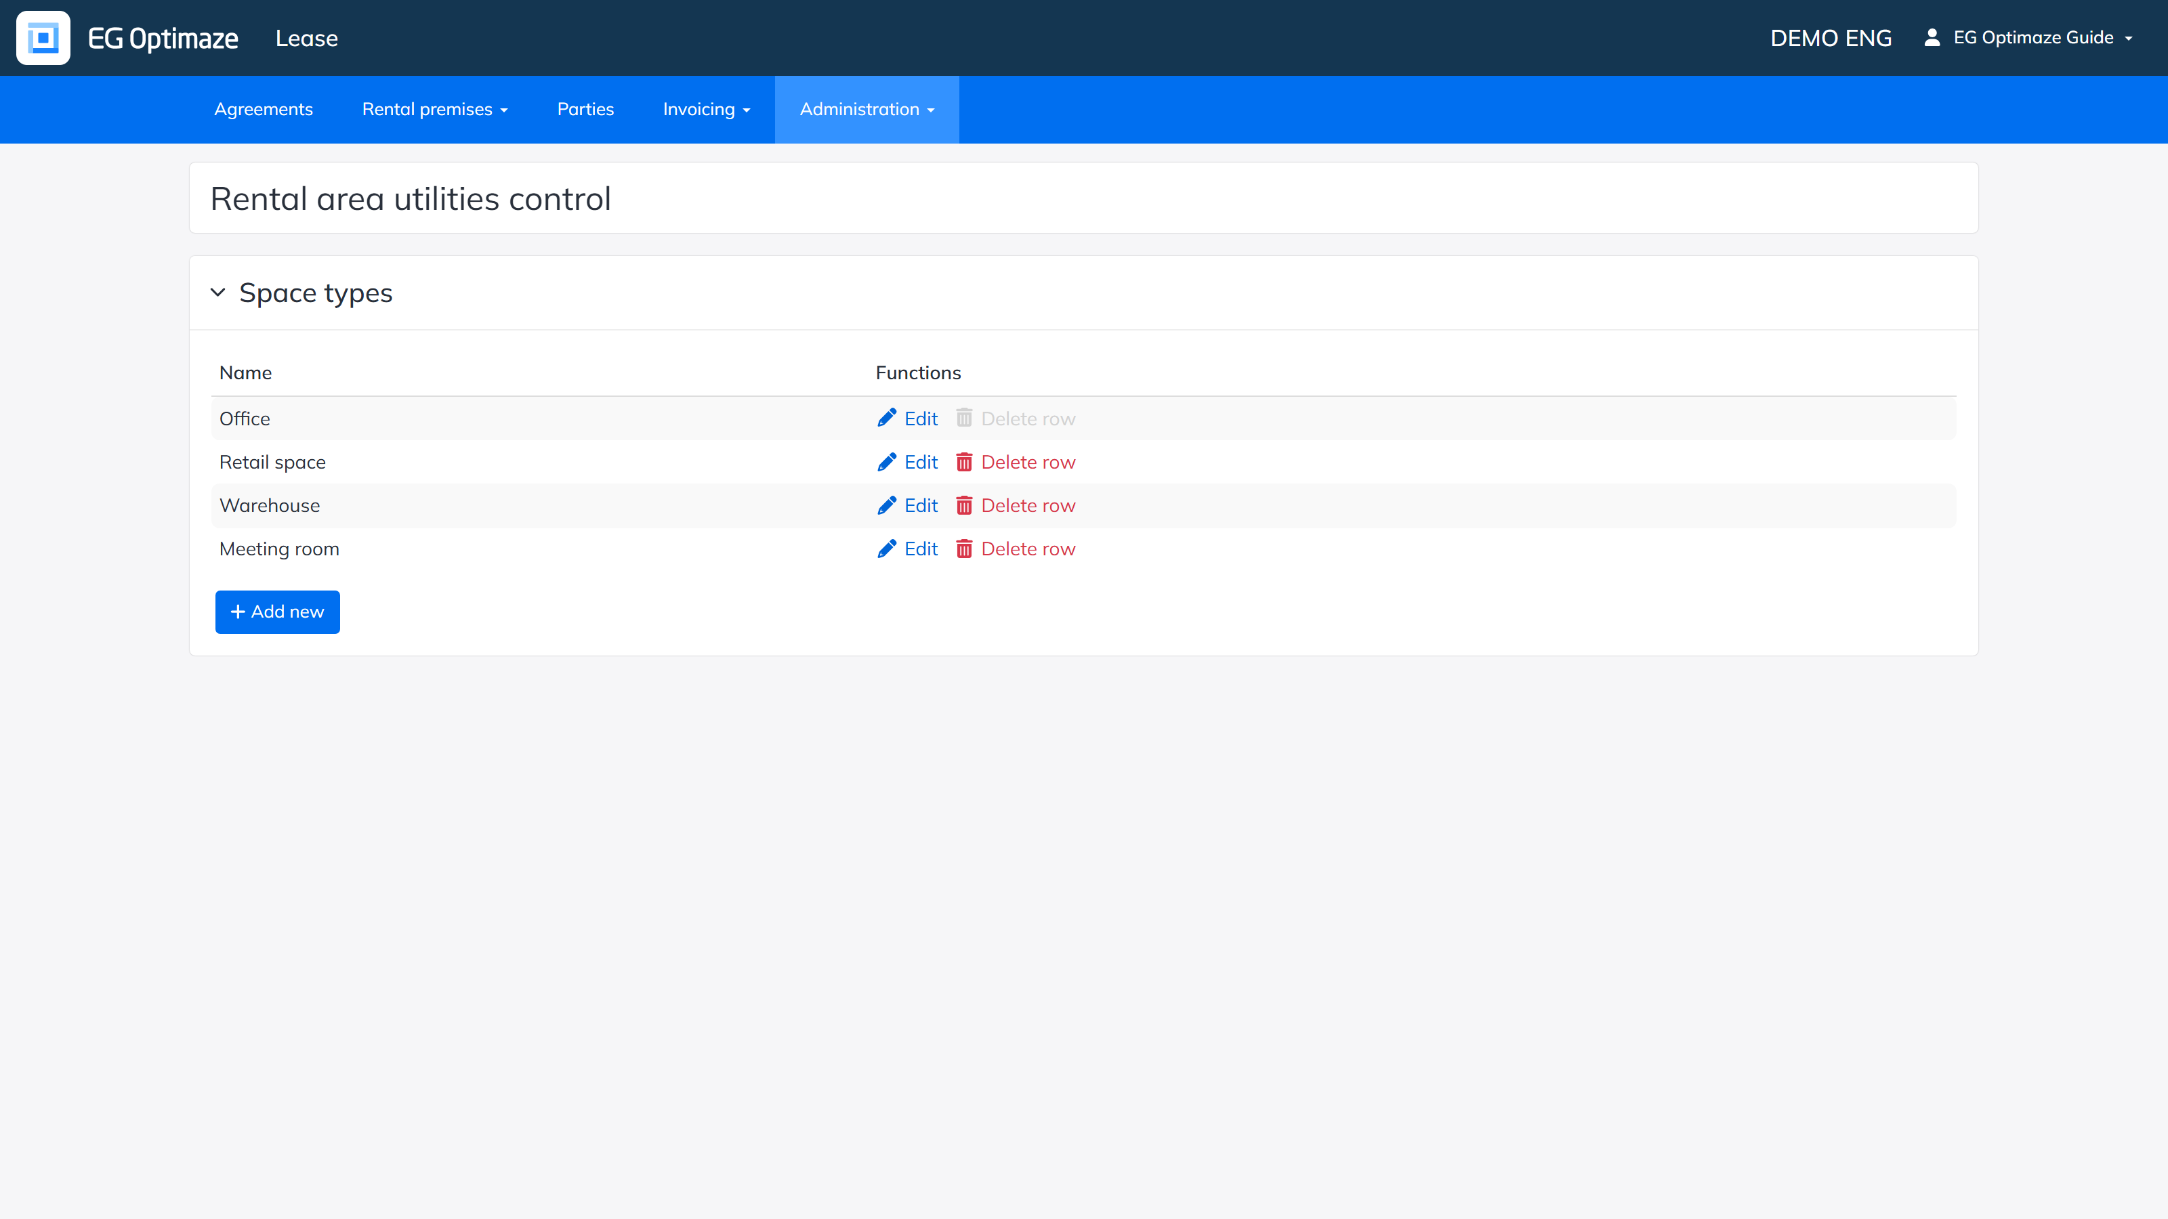Click the trash icon in Meeting room row
This screenshot has height=1219, width=2168.
tap(965, 549)
